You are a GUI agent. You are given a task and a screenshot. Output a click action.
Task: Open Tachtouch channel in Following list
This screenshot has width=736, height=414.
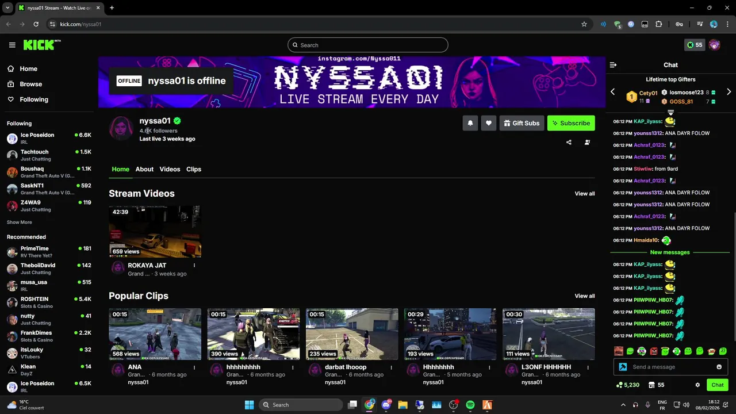[49, 155]
